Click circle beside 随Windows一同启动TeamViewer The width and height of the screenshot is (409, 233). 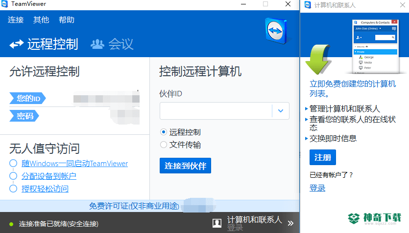coord(13,163)
